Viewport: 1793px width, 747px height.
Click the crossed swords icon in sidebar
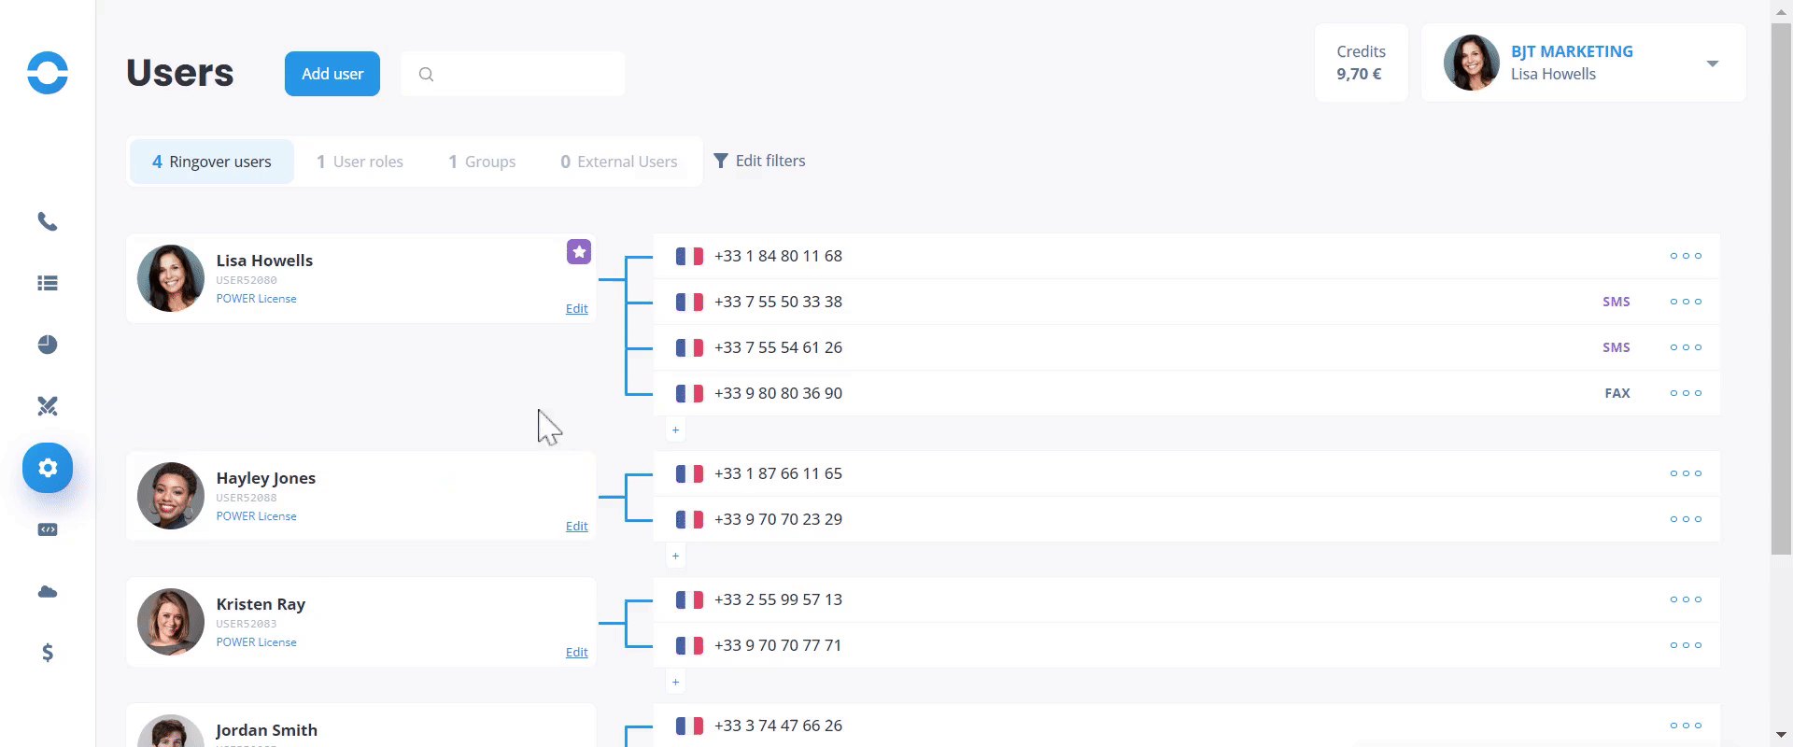point(48,406)
